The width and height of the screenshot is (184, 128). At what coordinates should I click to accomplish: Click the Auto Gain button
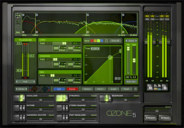tap(131, 82)
